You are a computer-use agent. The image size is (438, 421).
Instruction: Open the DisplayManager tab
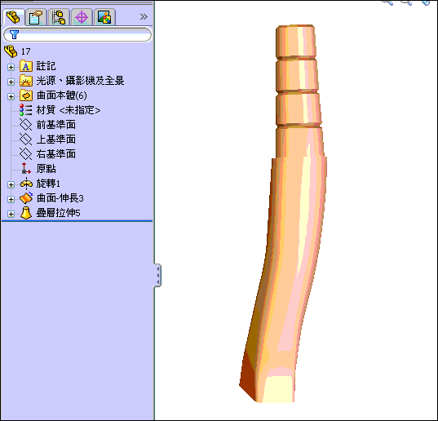tap(104, 17)
